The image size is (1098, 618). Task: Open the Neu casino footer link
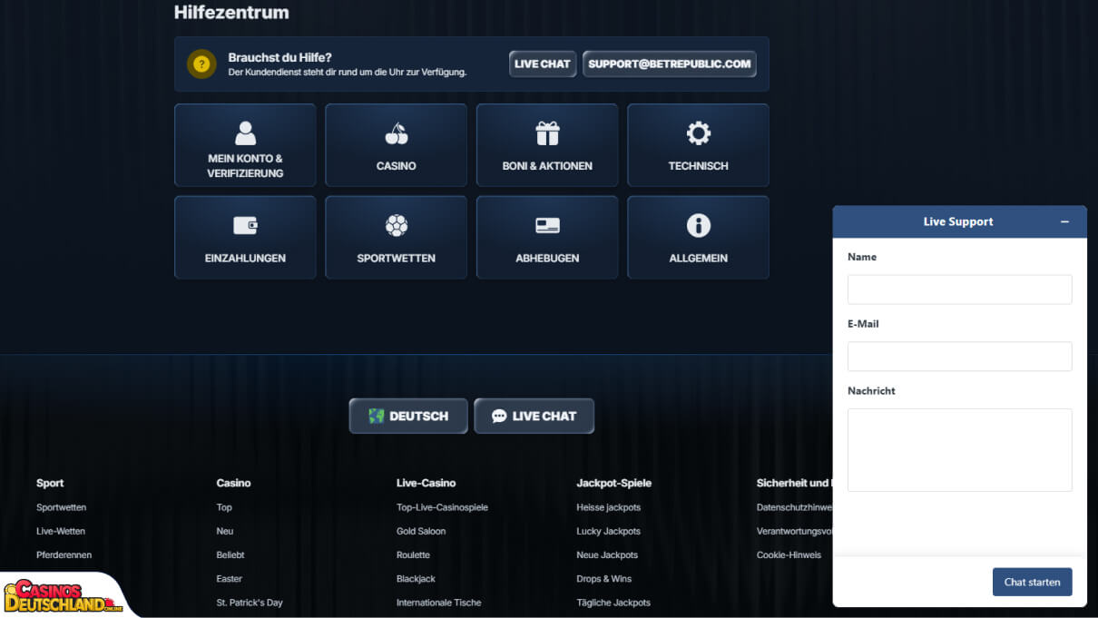(x=225, y=531)
